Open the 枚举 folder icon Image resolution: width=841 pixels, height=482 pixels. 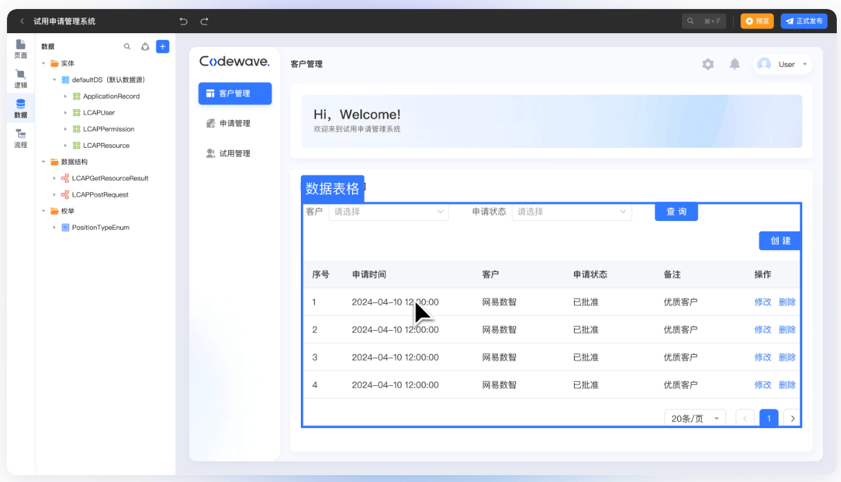tap(54, 211)
